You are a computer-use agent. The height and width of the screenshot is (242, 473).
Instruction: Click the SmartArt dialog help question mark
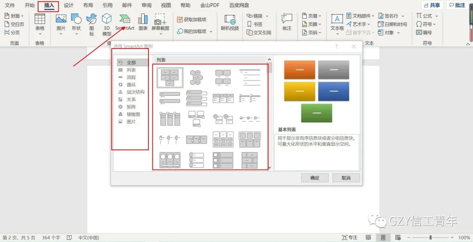[x=336, y=46]
